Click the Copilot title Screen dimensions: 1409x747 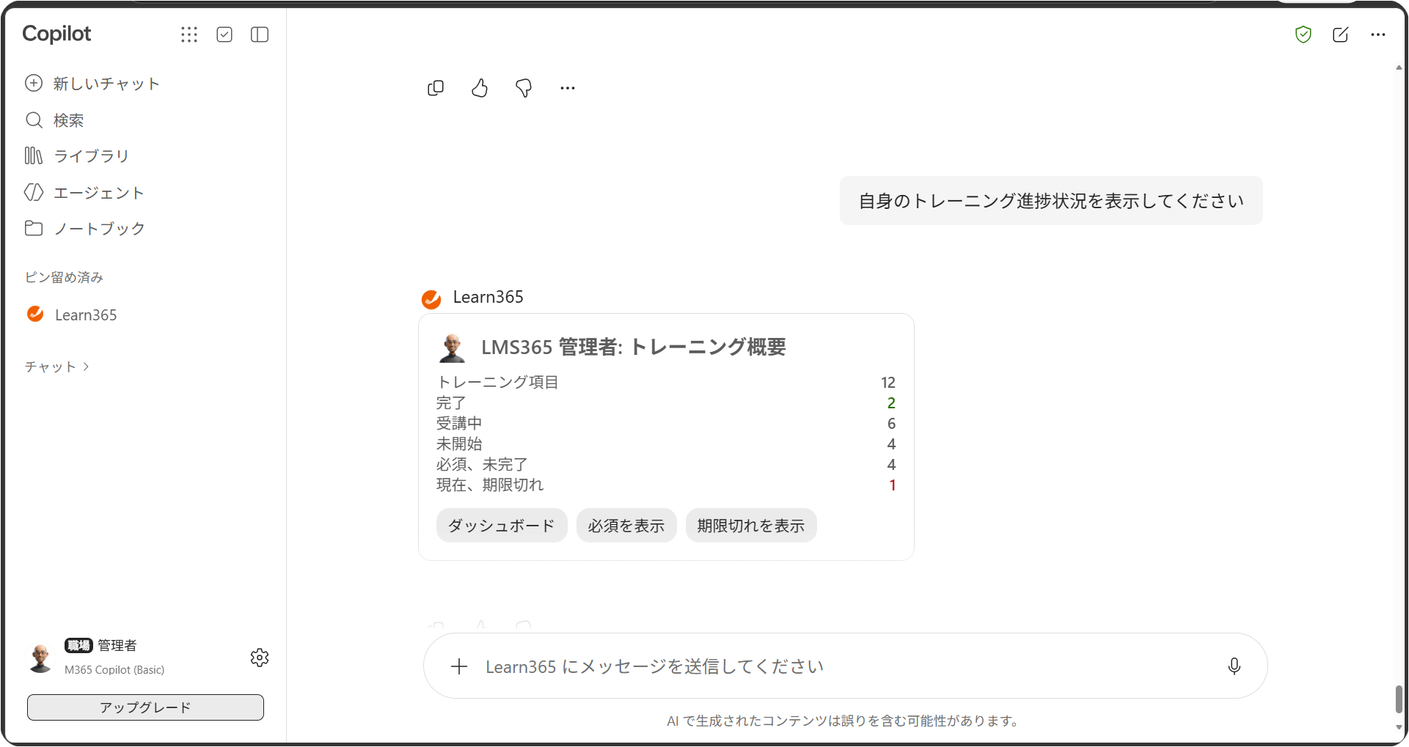click(x=56, y=34)
